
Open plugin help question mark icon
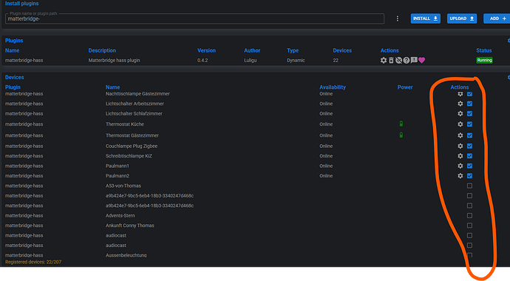click(407, 60)
